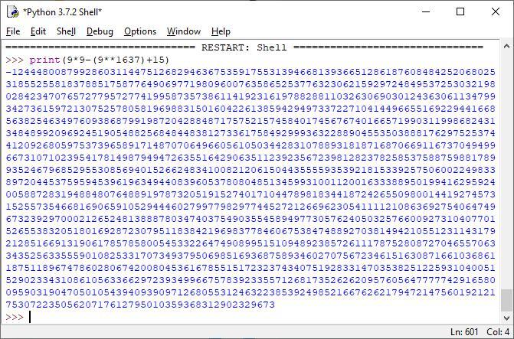The image size is (514, 339).
Task: Click the last output line ending 2902329673
Action: 140,305
